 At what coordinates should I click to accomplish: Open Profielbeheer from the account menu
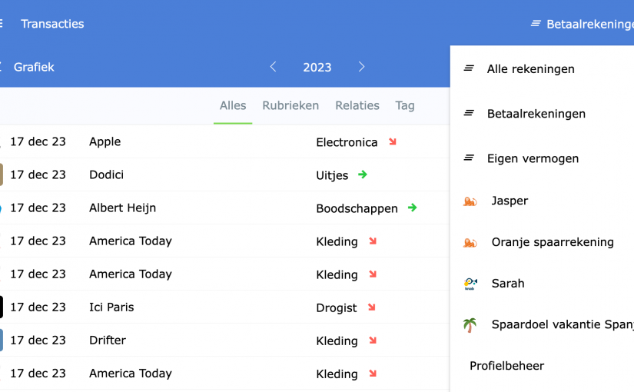tap(507, 366)
